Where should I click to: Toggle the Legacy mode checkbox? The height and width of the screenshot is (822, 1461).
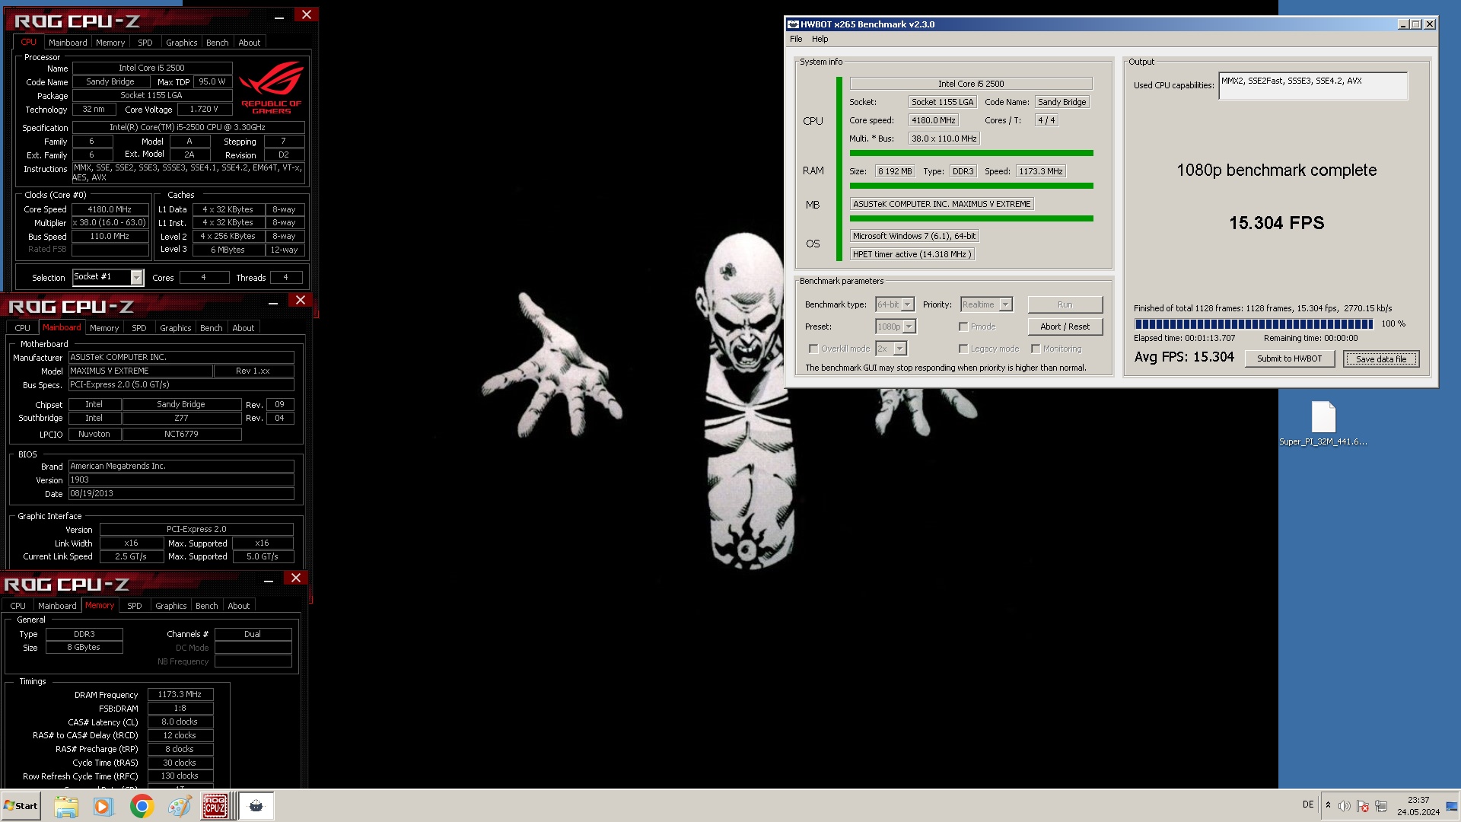(x=963, y=349)
